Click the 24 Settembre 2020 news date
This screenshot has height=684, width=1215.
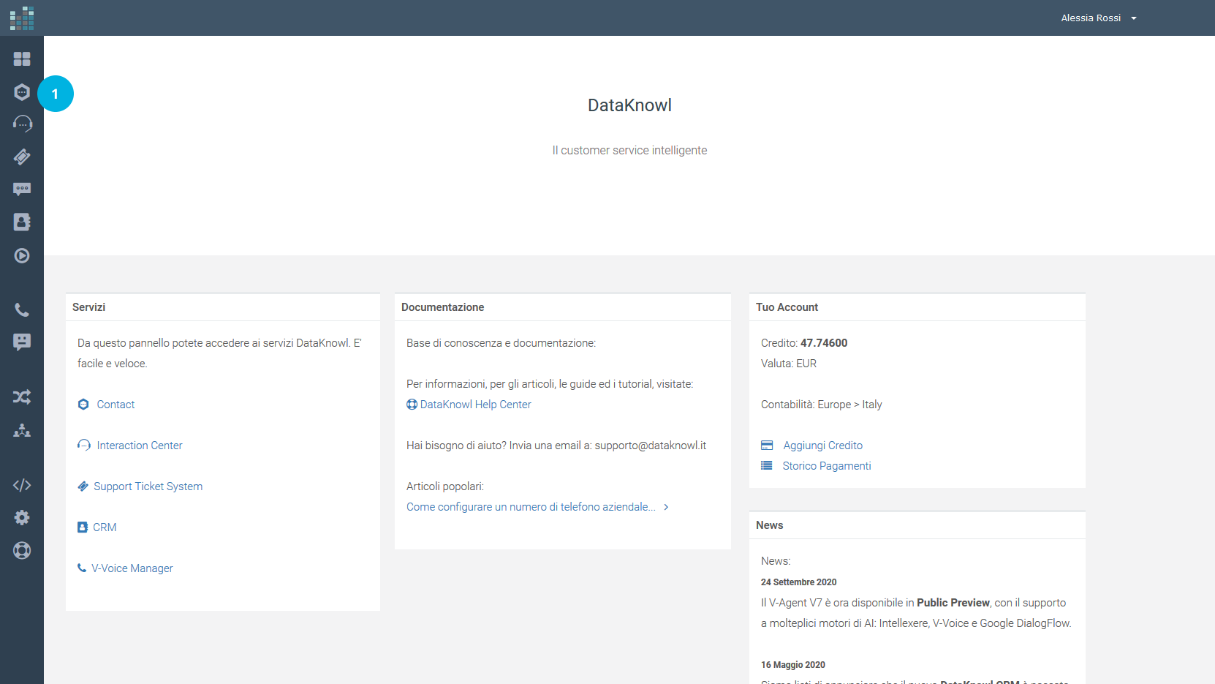tap(799, 582)
